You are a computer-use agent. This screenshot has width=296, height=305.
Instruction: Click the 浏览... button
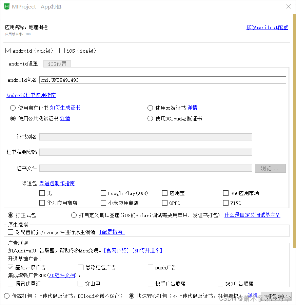[270, 168]
